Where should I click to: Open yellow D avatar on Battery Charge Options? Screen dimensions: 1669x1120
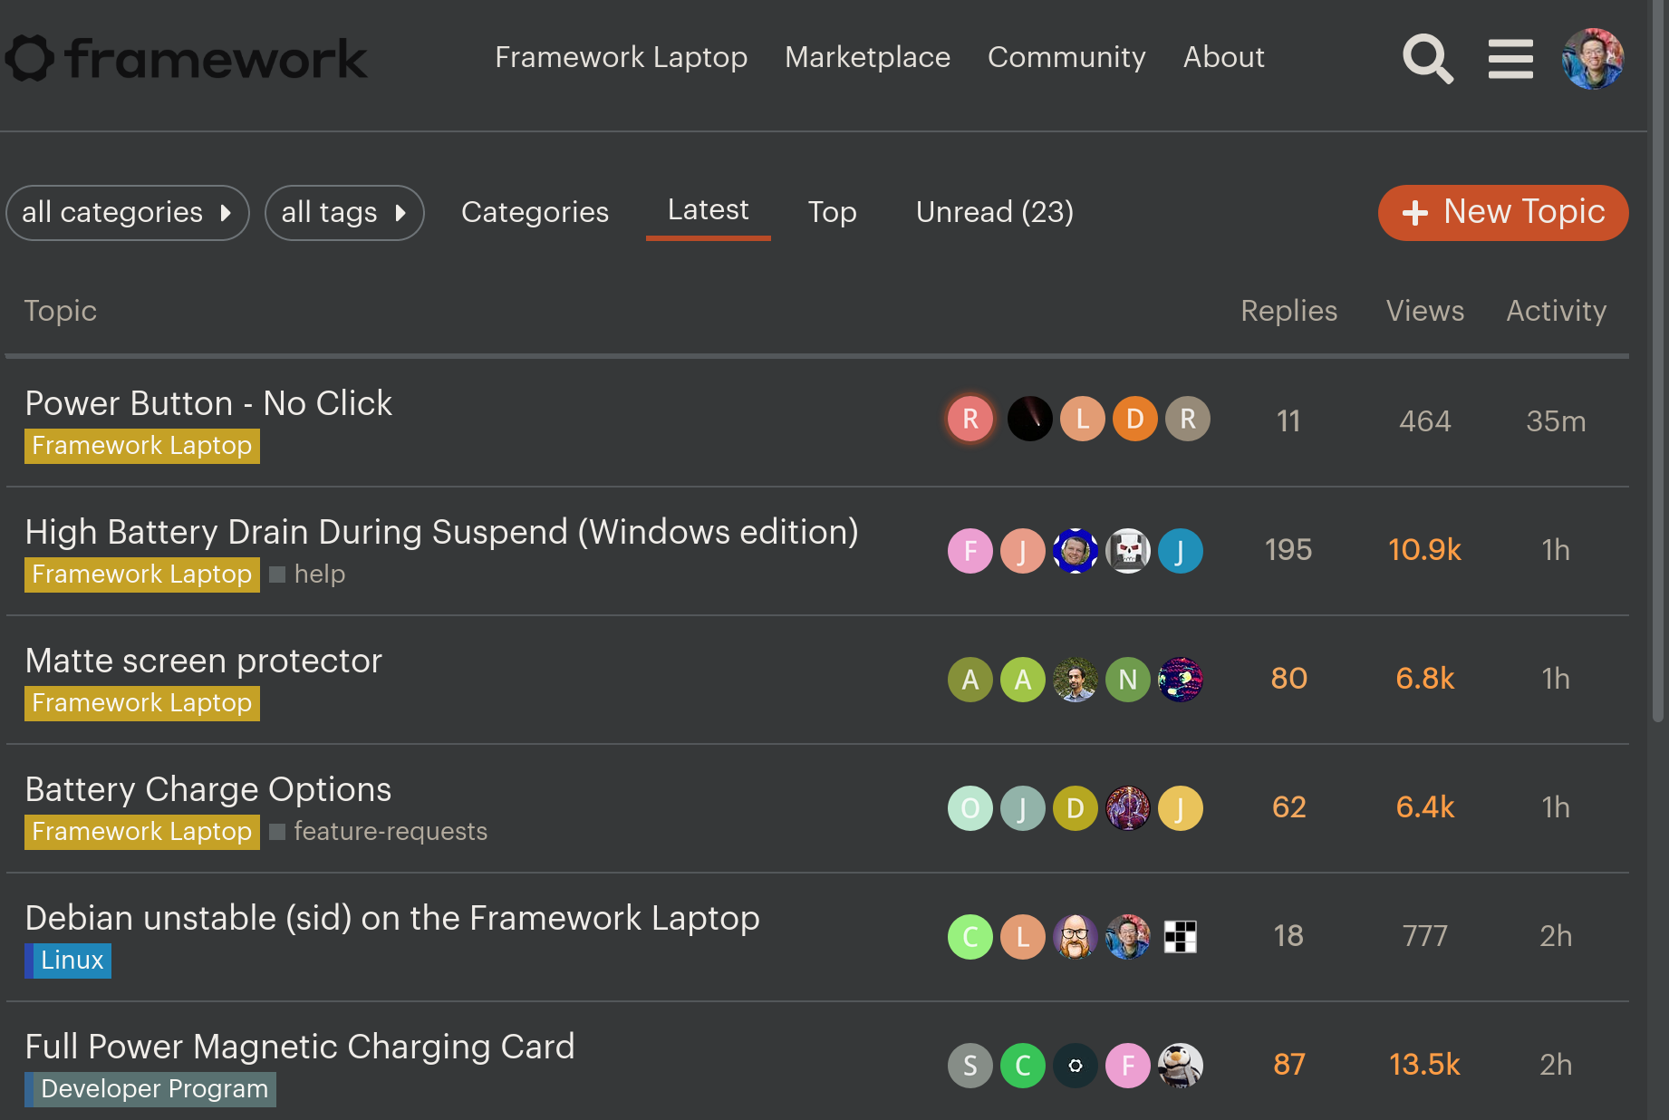click(x=1076, y=807)
